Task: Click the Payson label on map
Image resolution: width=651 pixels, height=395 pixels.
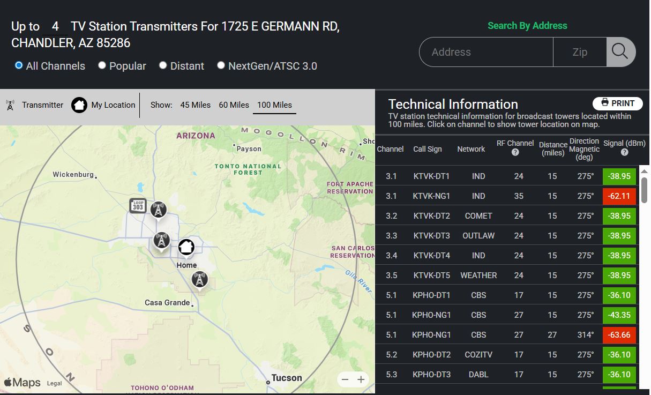Action: [x=249, y=149]
